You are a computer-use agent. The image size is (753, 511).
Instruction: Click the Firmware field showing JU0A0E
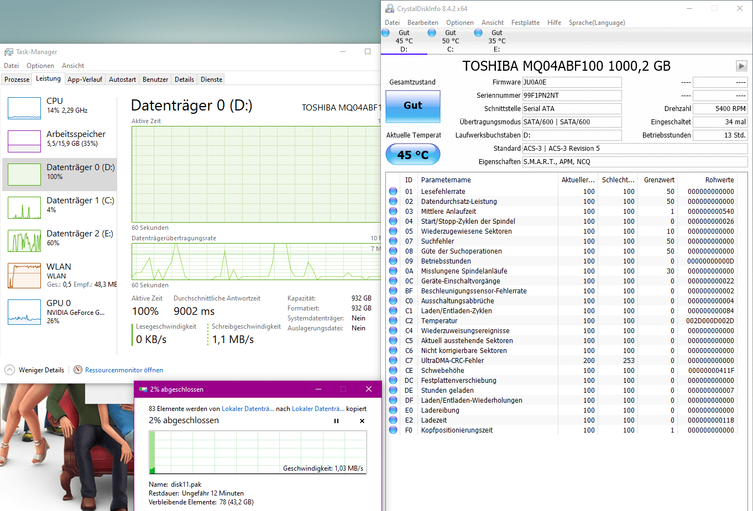tap(572, 82)
